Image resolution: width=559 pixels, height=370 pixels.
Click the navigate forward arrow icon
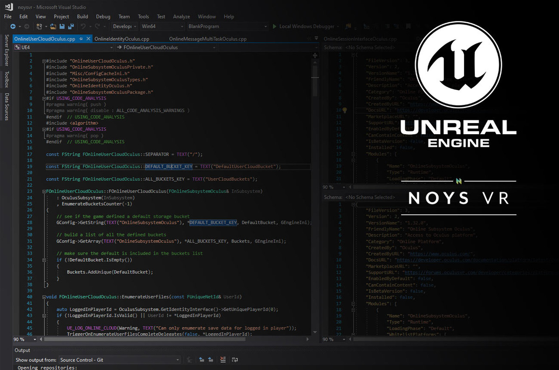click(x=26, y=27)
